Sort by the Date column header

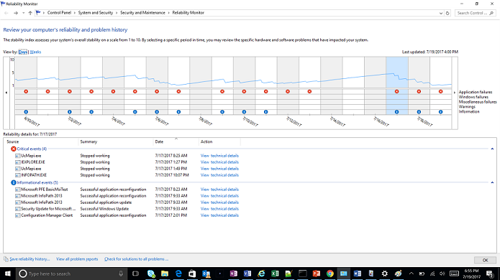point(176,142)
